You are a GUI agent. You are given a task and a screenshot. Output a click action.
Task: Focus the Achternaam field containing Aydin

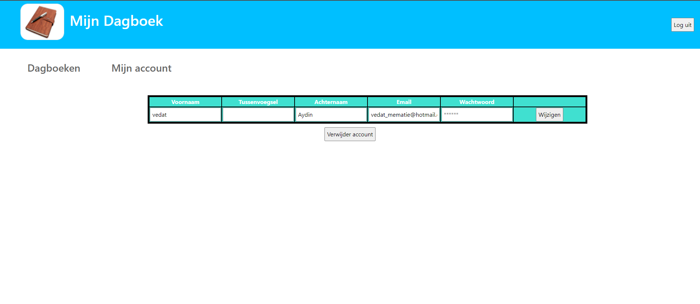point(331,115)
